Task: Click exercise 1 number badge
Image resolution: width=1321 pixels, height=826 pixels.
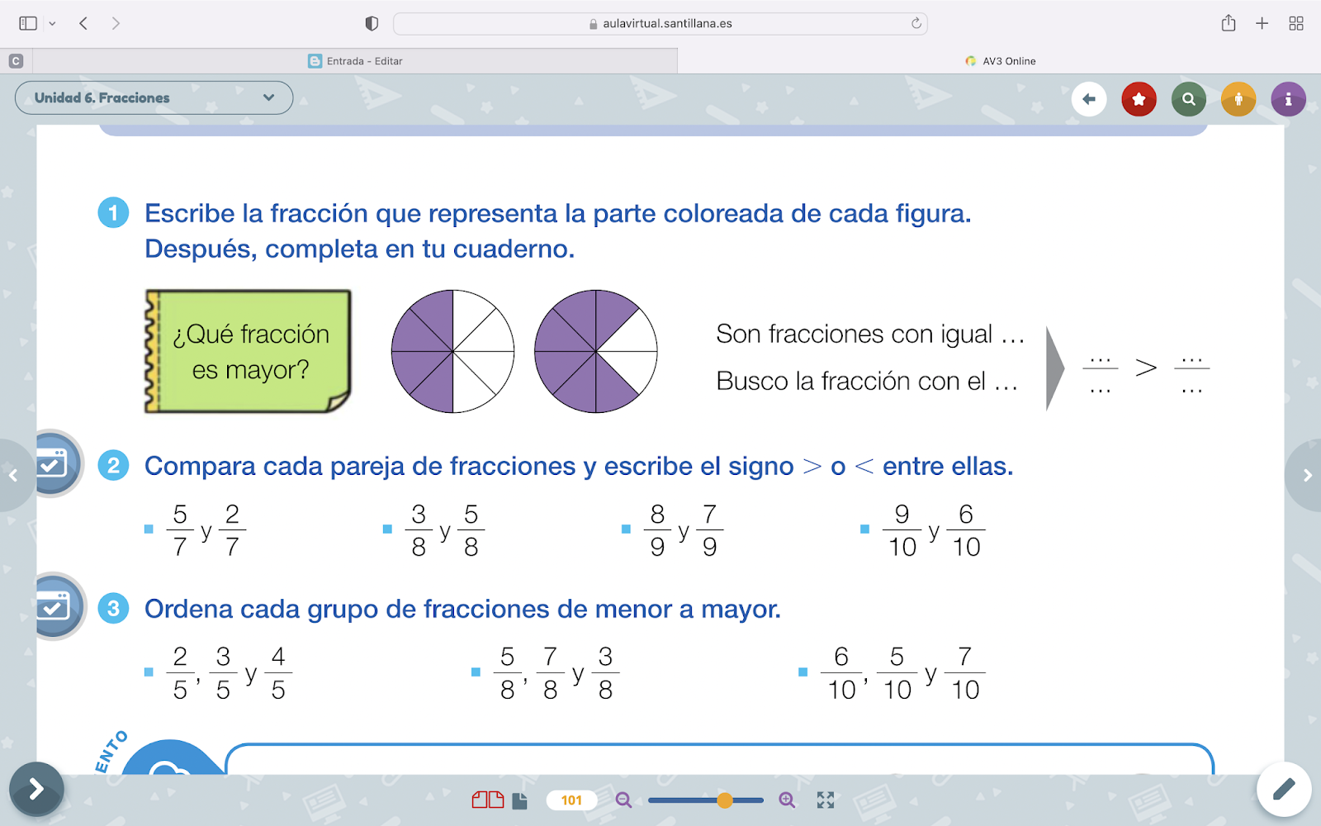Action: (114, 212)
